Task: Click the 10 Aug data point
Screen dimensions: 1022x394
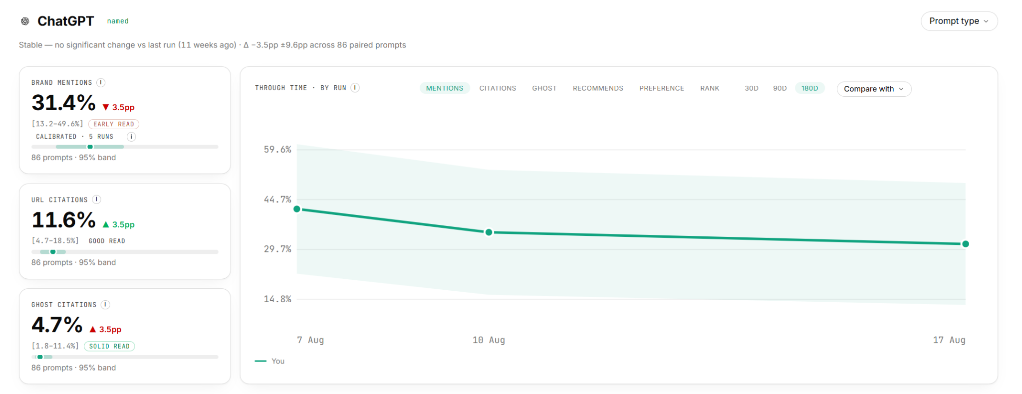Action: click(489, 232)
